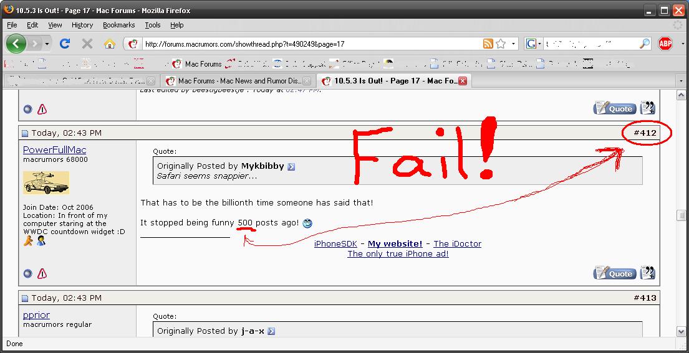The width and height of the screenshot is (689, 353).
Task: Reload the current page
Action: click(65, 44)
